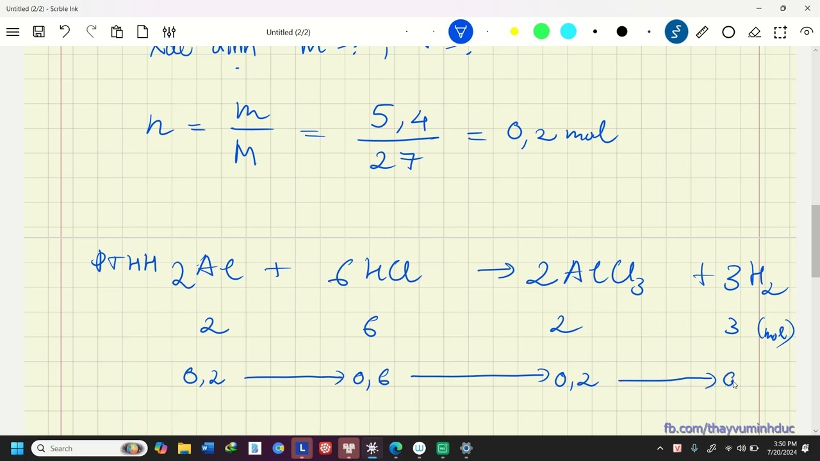
Task: Open File Explorer from the taskbar
Action: (x=184, y=448)
